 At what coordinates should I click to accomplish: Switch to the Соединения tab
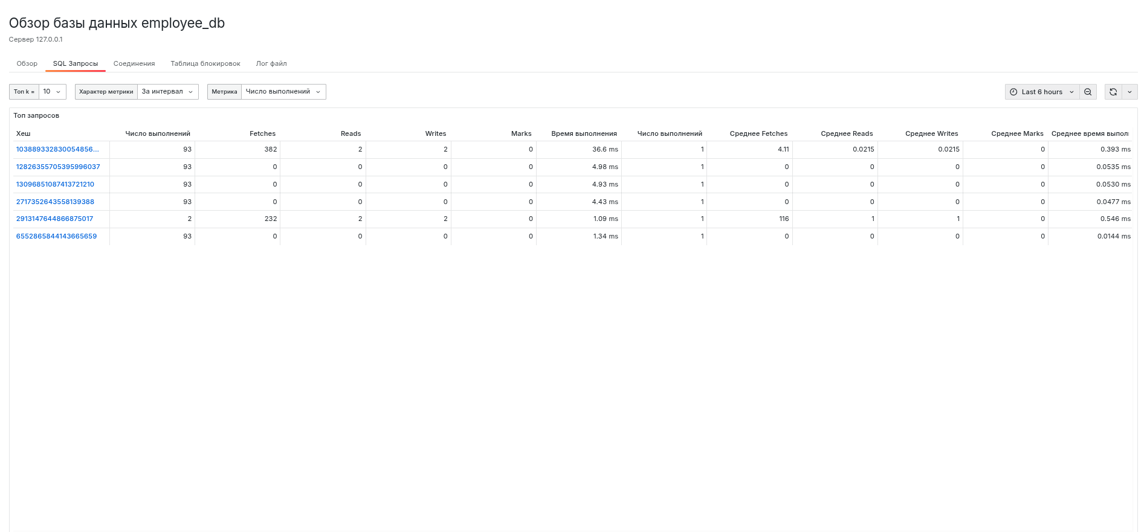coord(134,63)
